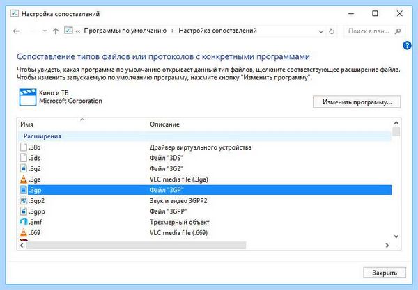Click the VLC cone icon for .669
The width and height of the screenshot is (418, 290).
click(24, 232)
